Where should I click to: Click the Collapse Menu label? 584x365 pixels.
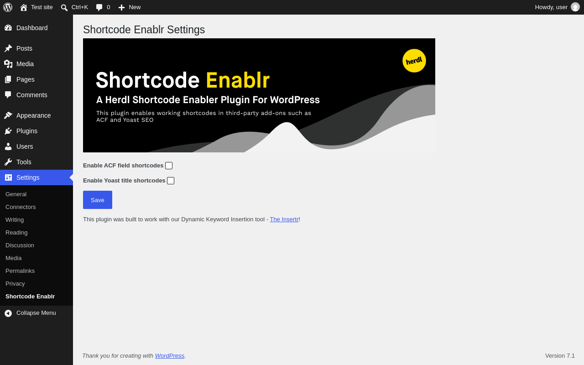coord(36,313)
